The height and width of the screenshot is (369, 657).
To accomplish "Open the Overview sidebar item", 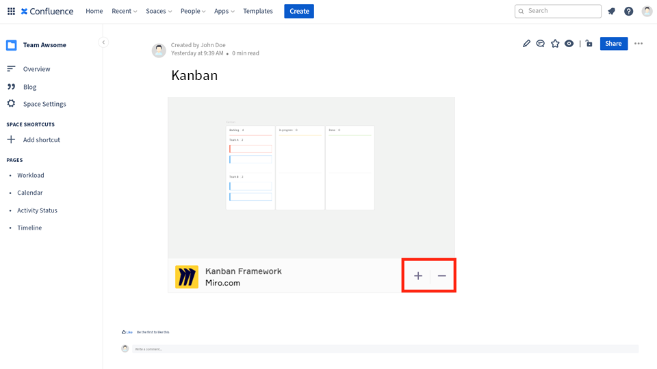I will pos(36,69).
